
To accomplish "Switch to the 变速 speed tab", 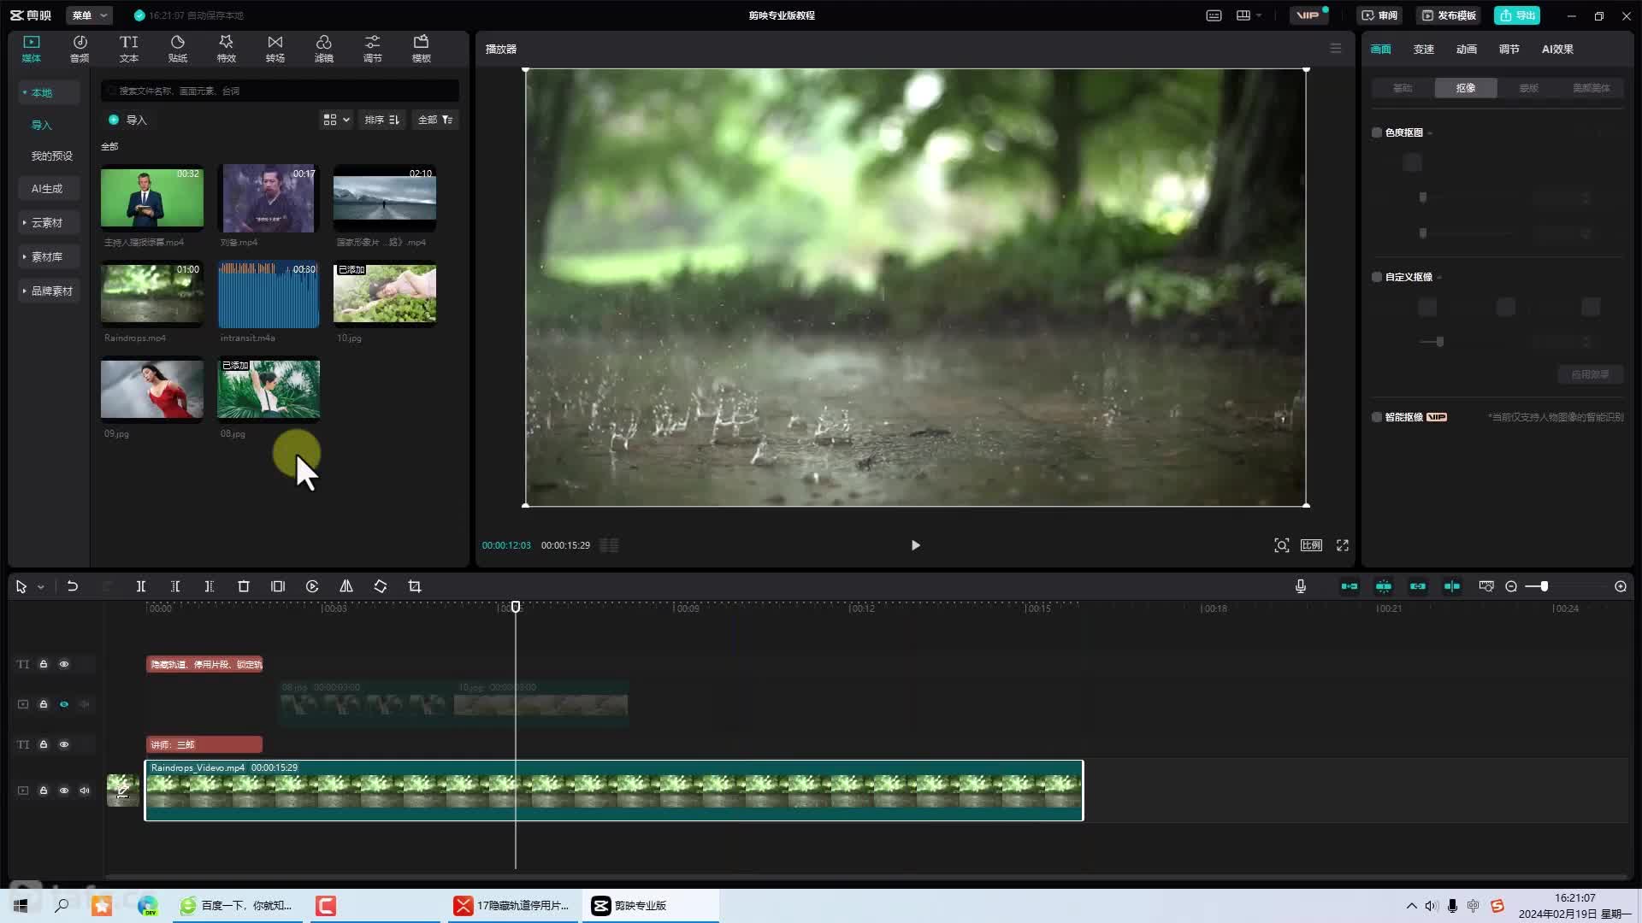I will point(1424,49).
